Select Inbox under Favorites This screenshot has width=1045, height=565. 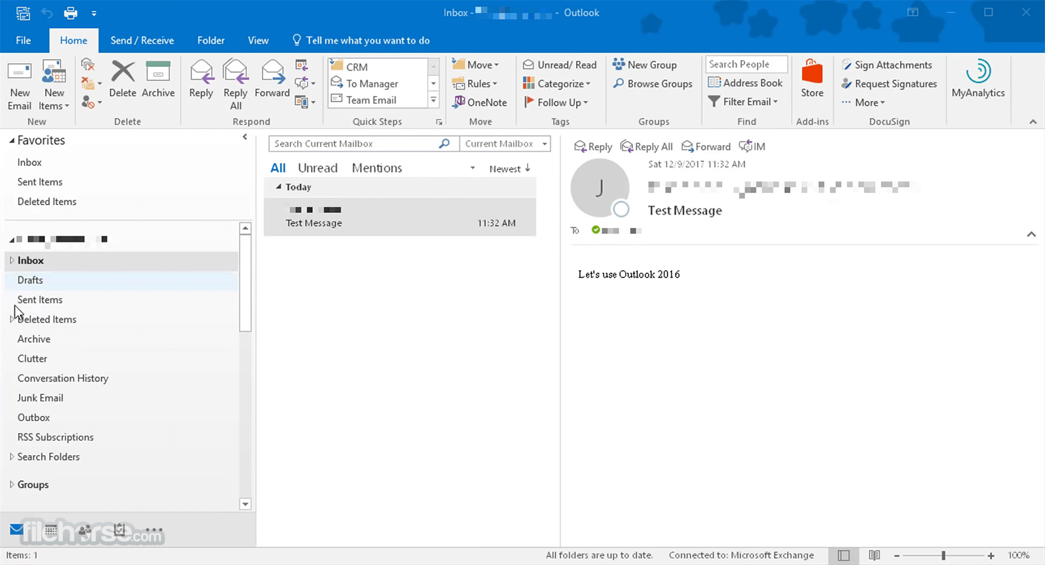[x=29, y=162]
